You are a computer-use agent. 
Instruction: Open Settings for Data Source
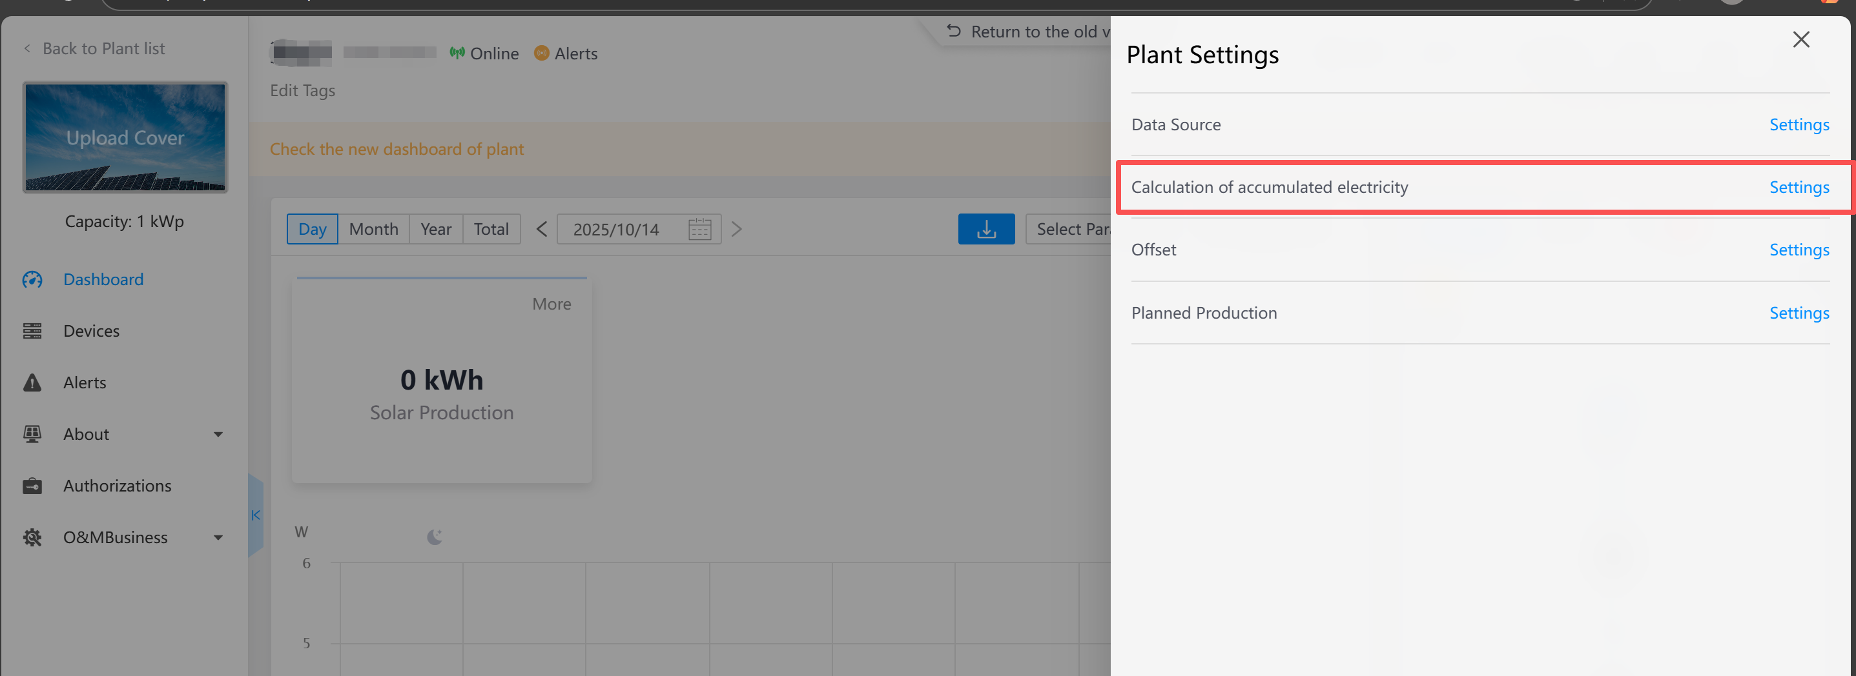click(x=1799, y=124)
